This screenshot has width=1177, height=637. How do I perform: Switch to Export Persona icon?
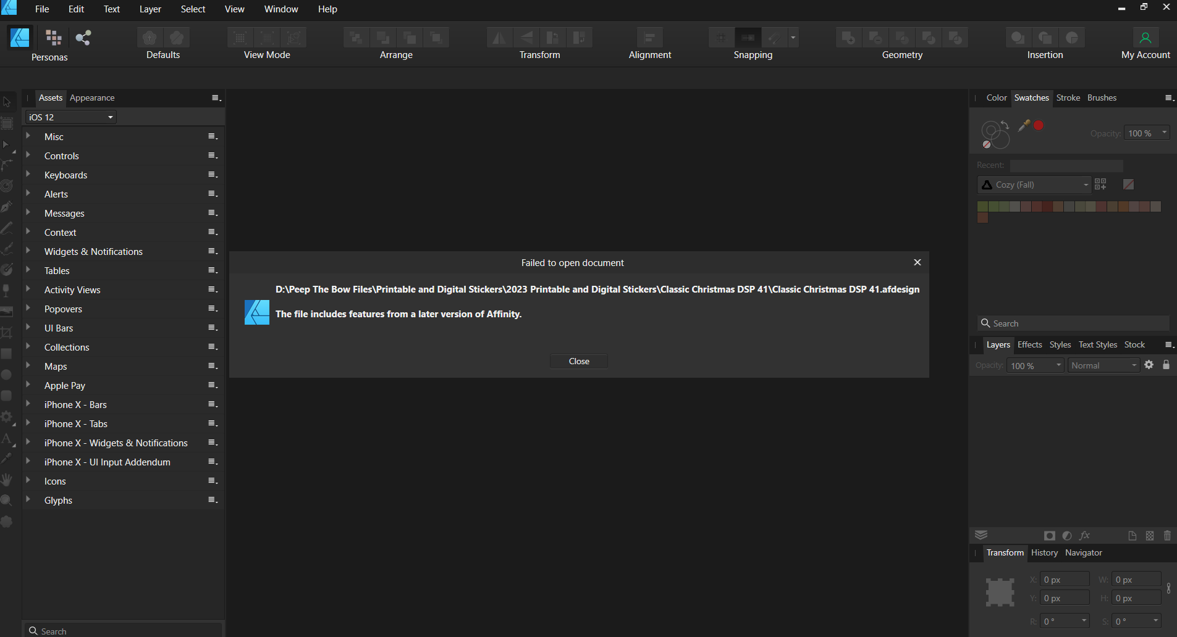click(x=83, y=38)
